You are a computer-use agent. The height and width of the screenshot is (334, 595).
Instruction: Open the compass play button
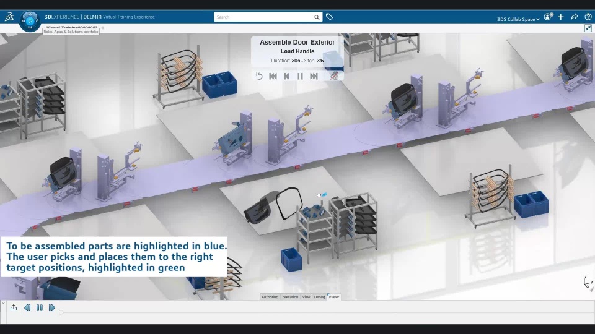click(30, 21)
